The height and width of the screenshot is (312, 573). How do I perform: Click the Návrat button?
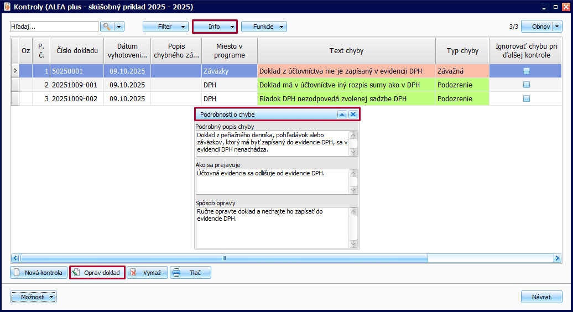541,297
